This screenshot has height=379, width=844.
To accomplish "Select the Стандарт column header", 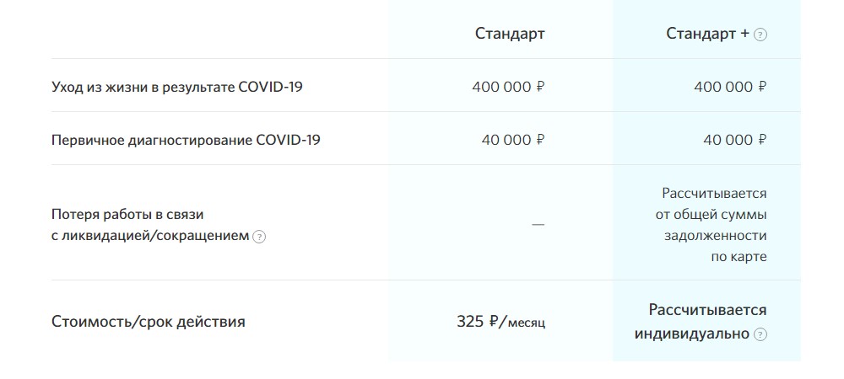I will 510,34.
